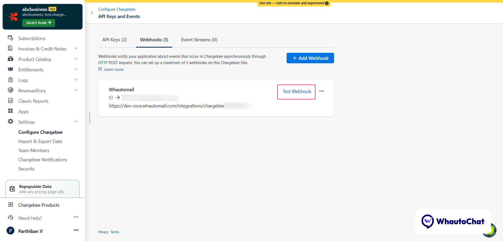Open the Whautomail webhook options menu

tap(322, 91)
